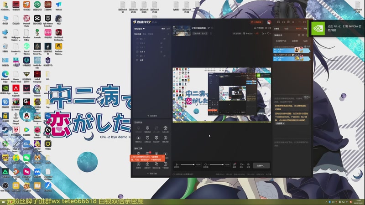Toggle visibility of 文本 7 source
365x205 pixels.
point(162,47)
